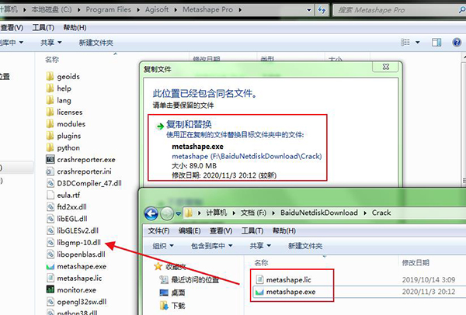Click Program Files in address path

[109, 10]
